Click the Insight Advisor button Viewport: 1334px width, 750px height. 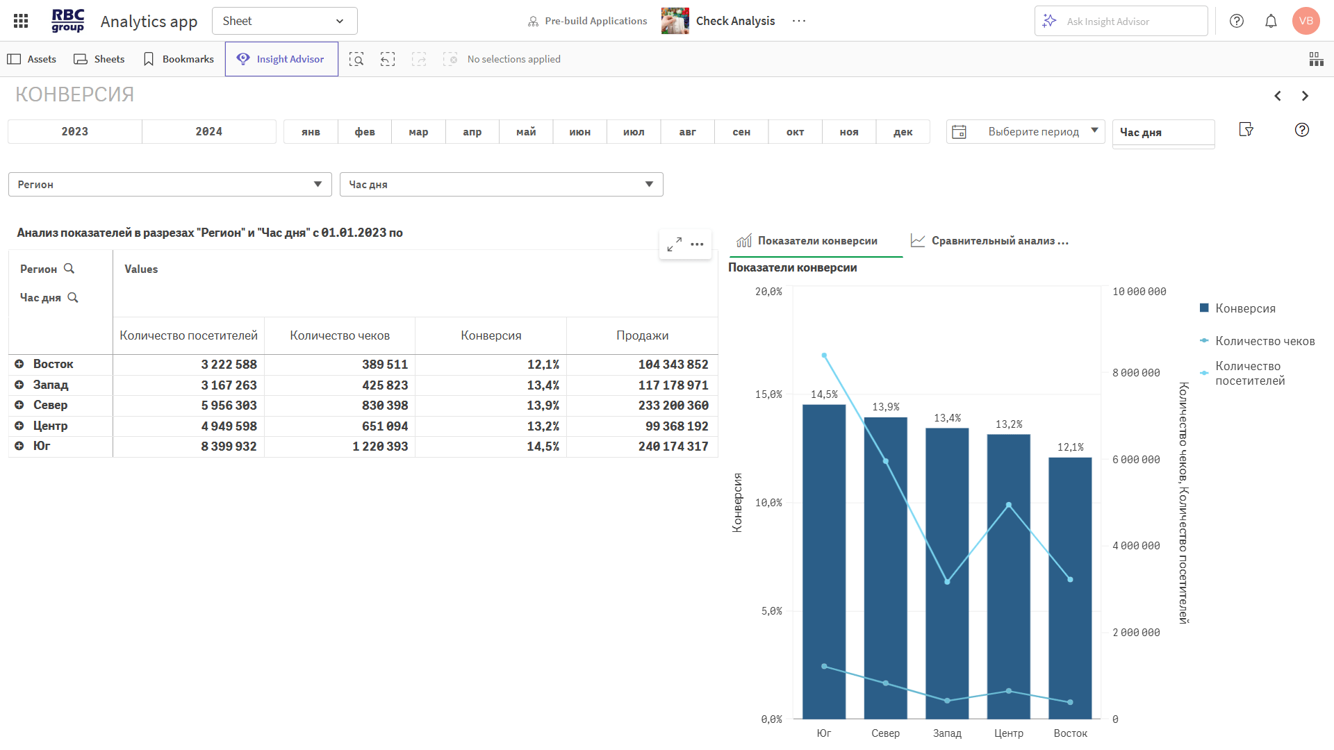(x=281, y=59)
